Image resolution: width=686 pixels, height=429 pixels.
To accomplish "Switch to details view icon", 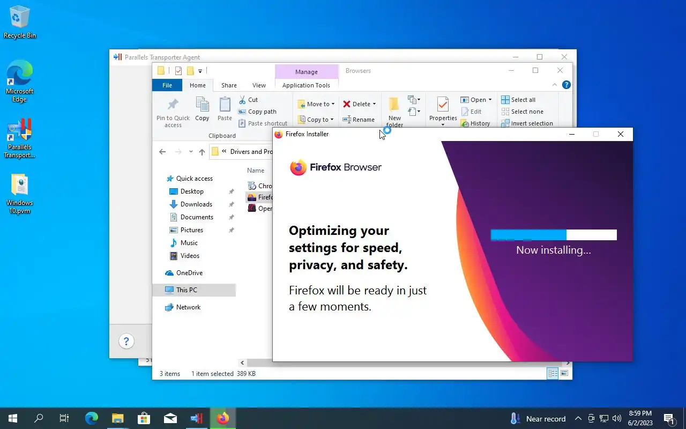I will pos(553,373).
